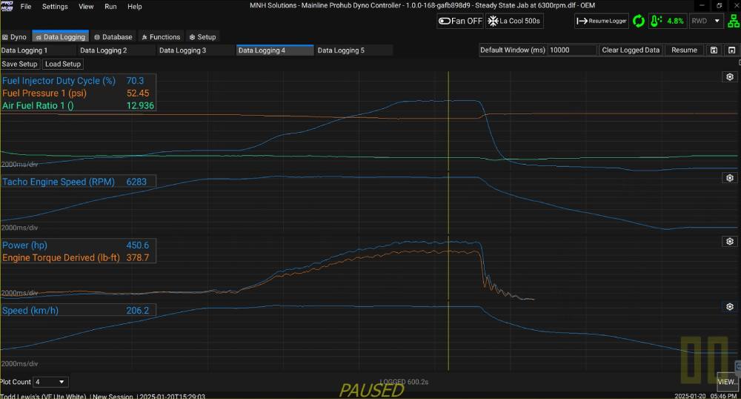The image size is (741, 399).
Task: Open settings gear for Speed plot
Action: (x=730, y=307)
